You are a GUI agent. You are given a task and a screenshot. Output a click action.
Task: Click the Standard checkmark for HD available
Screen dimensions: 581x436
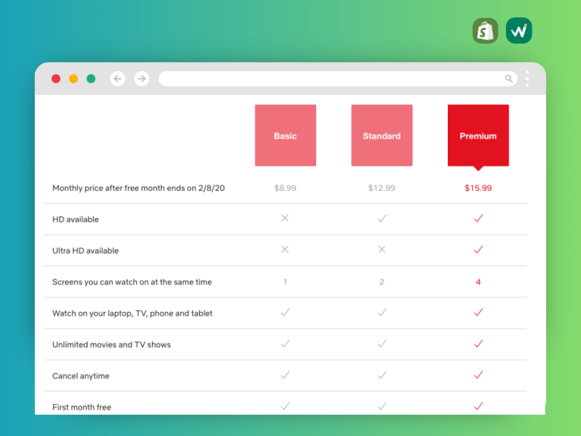[x=382, y=218]
